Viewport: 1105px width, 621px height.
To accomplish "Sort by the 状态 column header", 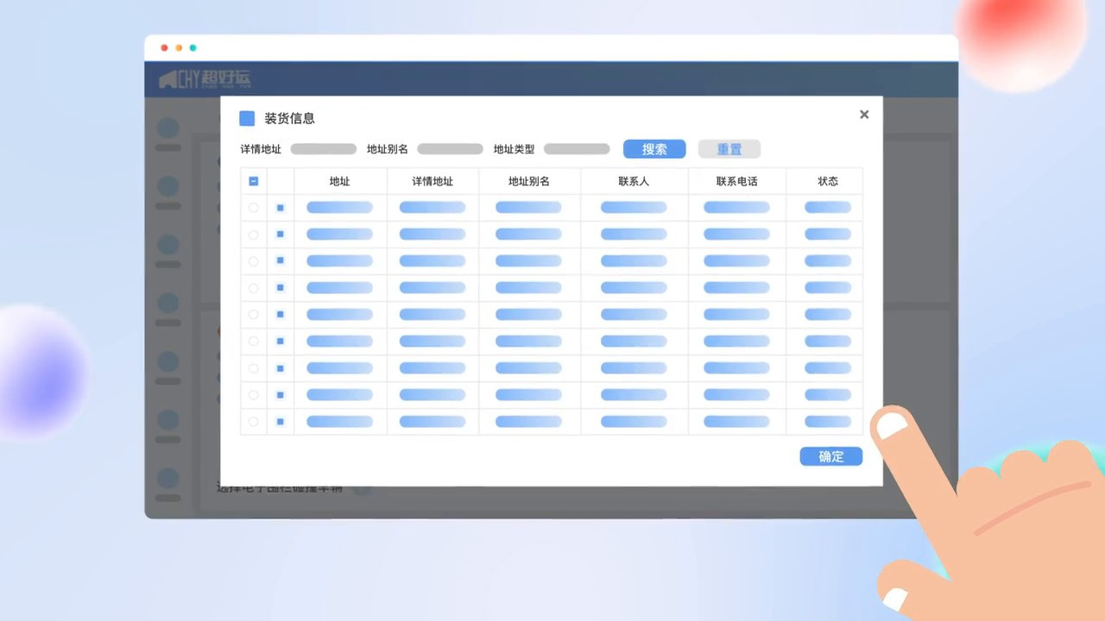I will pos(828,181).
